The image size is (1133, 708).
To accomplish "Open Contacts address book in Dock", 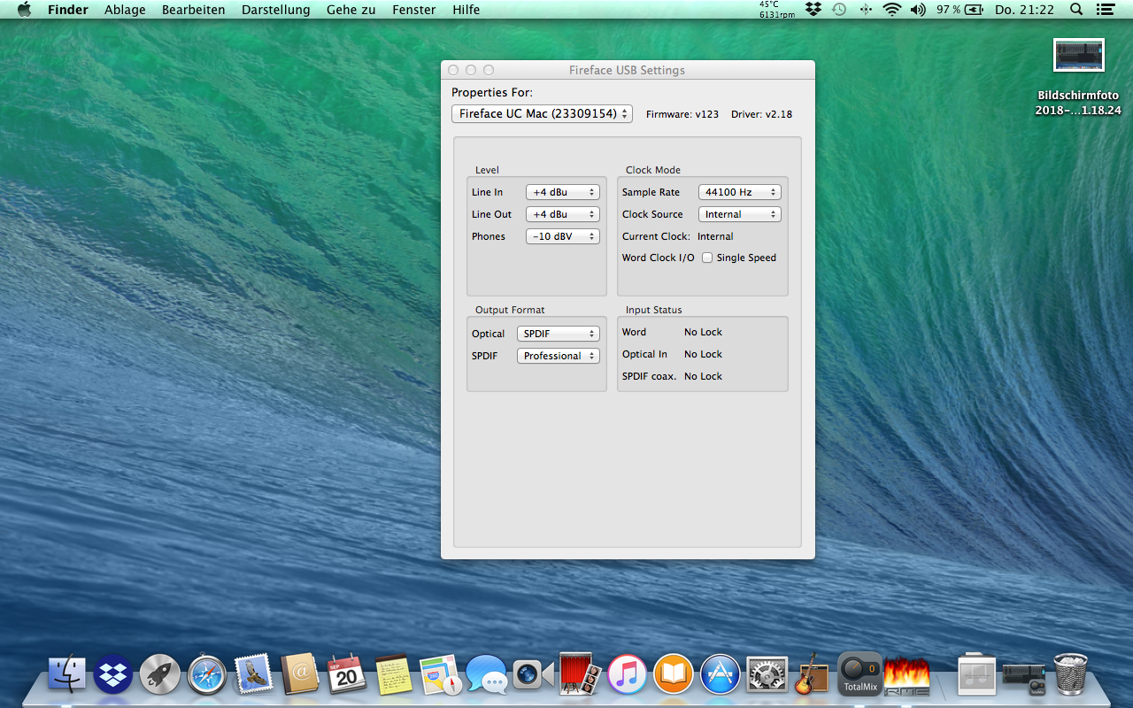I will [x=300, y=674].
